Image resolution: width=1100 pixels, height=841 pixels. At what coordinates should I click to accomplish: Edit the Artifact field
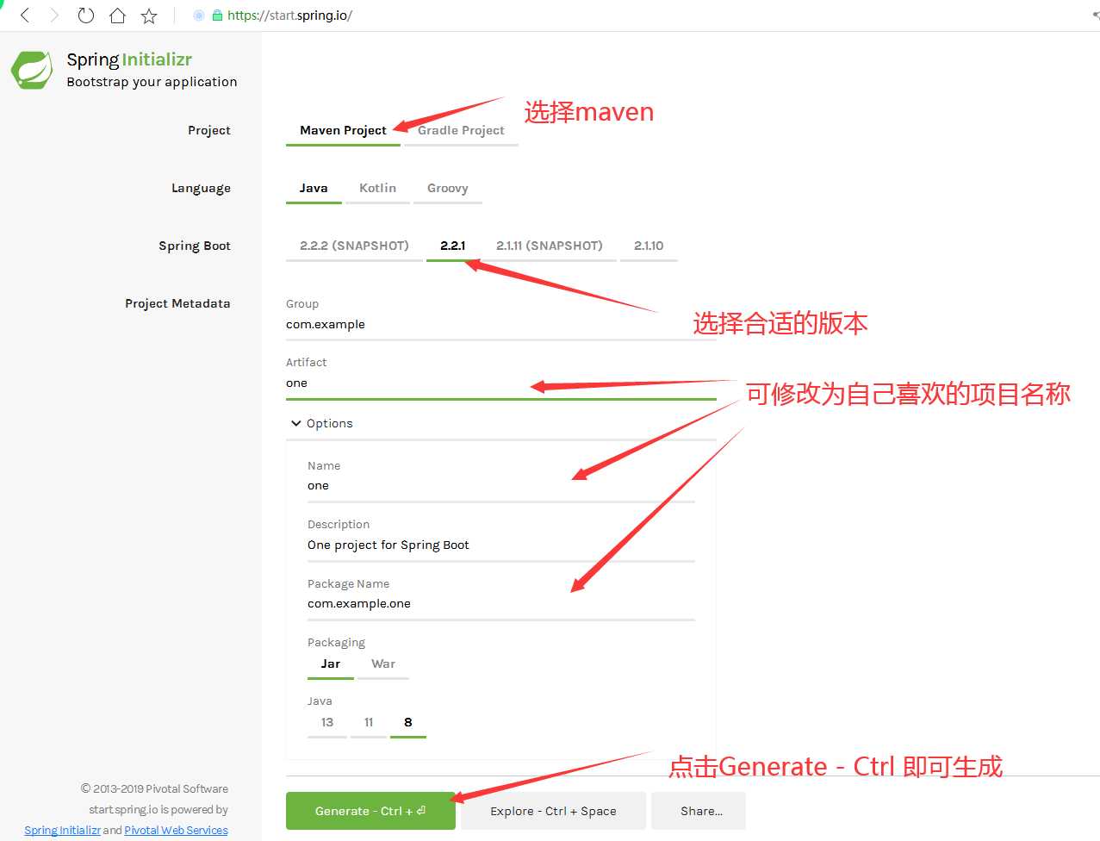[501, 383]
